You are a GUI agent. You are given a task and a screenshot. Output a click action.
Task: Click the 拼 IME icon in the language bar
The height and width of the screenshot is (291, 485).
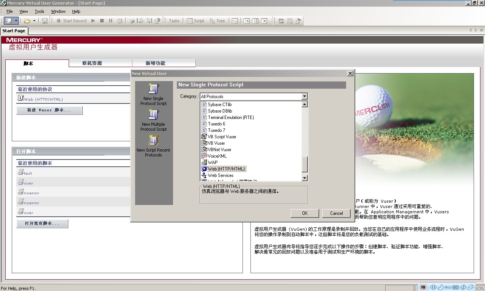point(423,287)
